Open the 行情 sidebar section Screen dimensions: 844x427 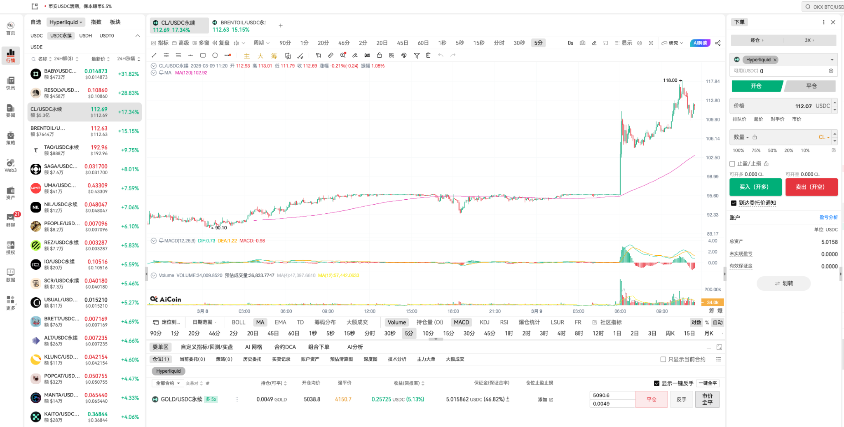pos(11,56)
